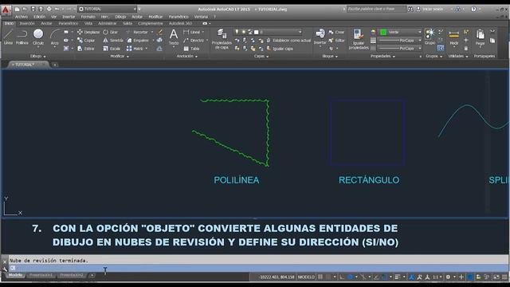Click Igualar propiedades tool
This screenshot has height=287, width=510.
click(359, 39)
